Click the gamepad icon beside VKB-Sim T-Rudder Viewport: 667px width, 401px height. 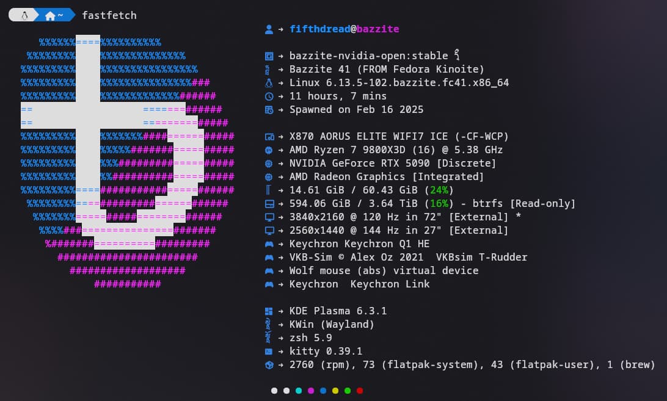point(269,258)
